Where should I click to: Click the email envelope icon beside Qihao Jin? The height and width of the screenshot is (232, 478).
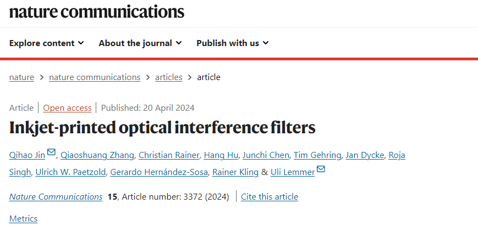click(x=52, y=152)
